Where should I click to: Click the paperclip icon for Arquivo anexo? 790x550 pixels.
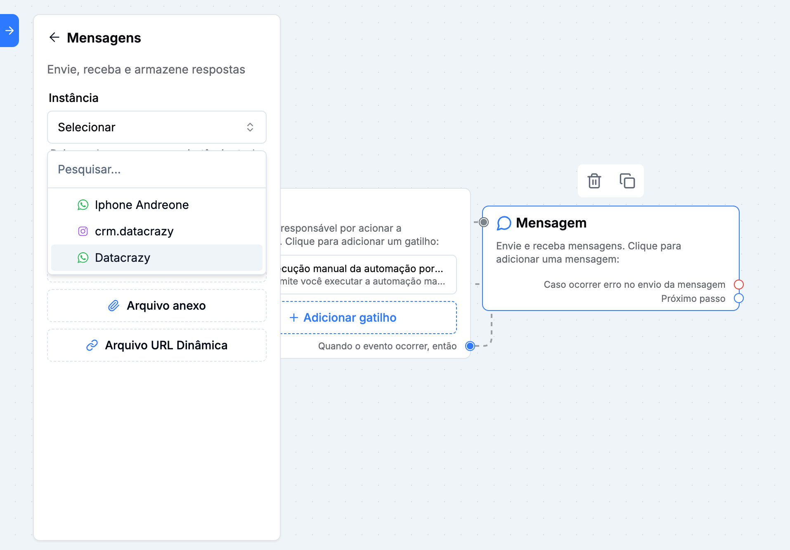[114, 306]
